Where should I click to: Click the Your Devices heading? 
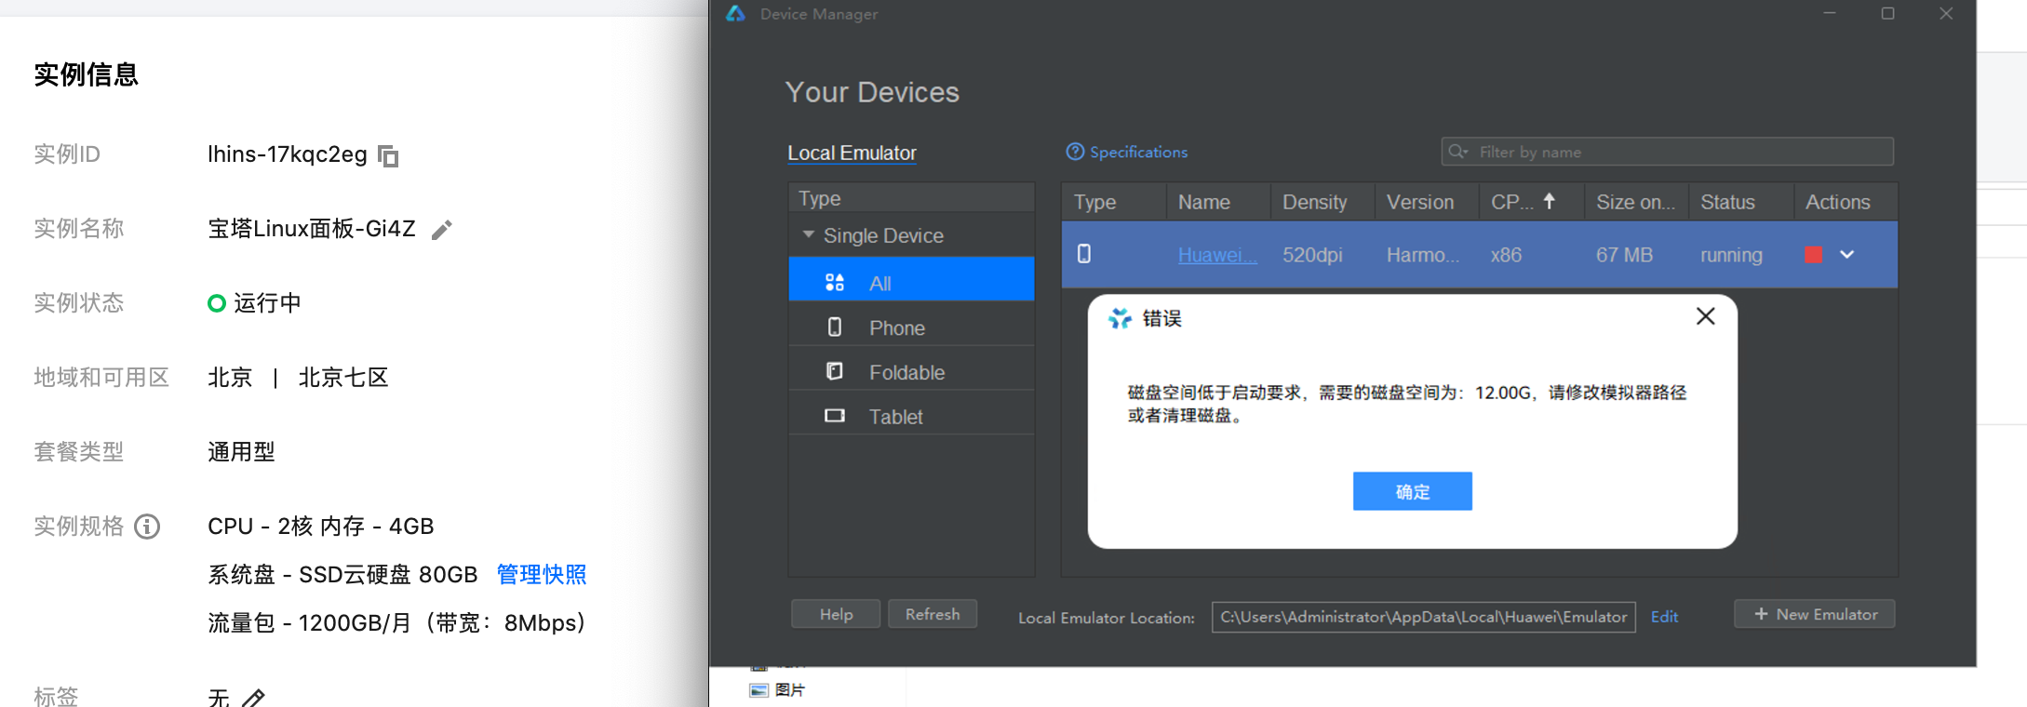tap(872, 92)
